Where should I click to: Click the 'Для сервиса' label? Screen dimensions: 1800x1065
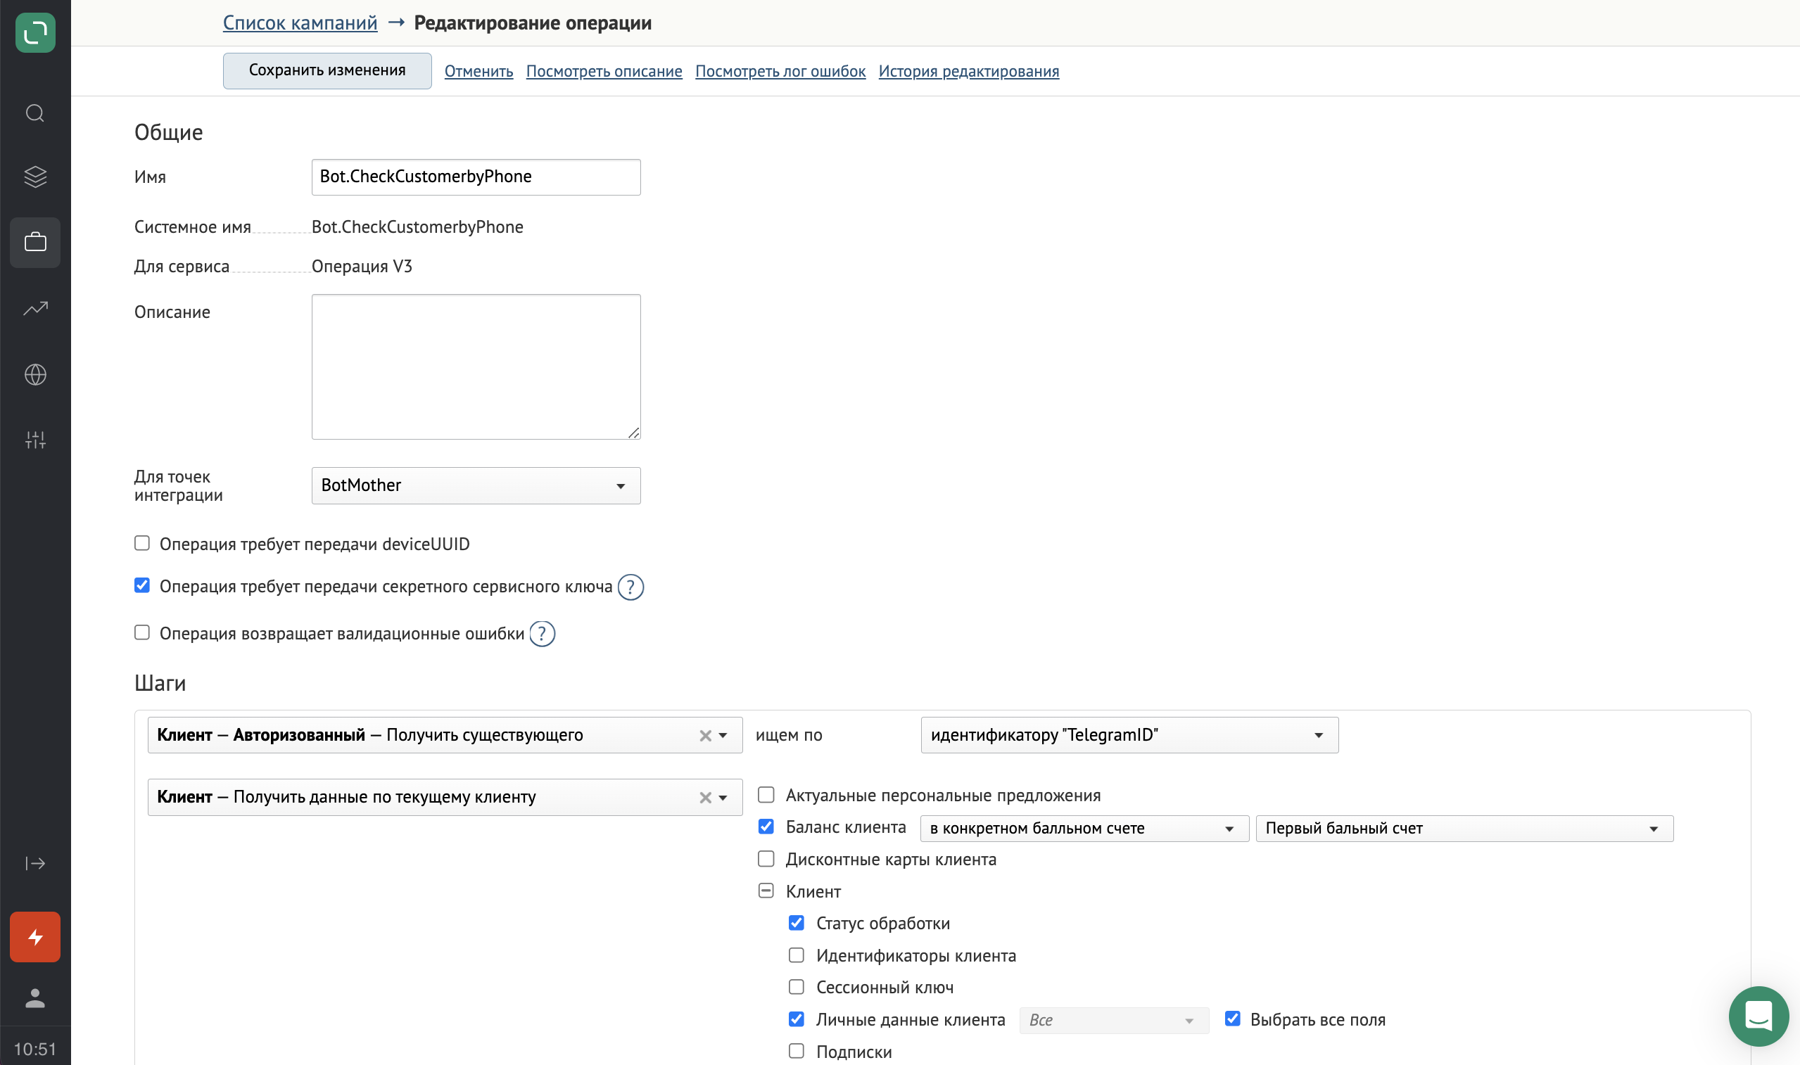(x=182, y=267)
